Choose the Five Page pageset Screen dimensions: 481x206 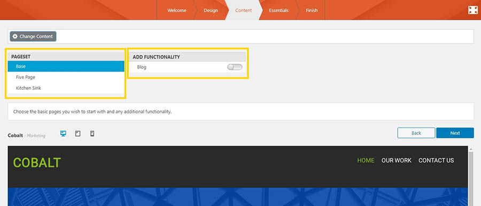click(x=66, y=77)
